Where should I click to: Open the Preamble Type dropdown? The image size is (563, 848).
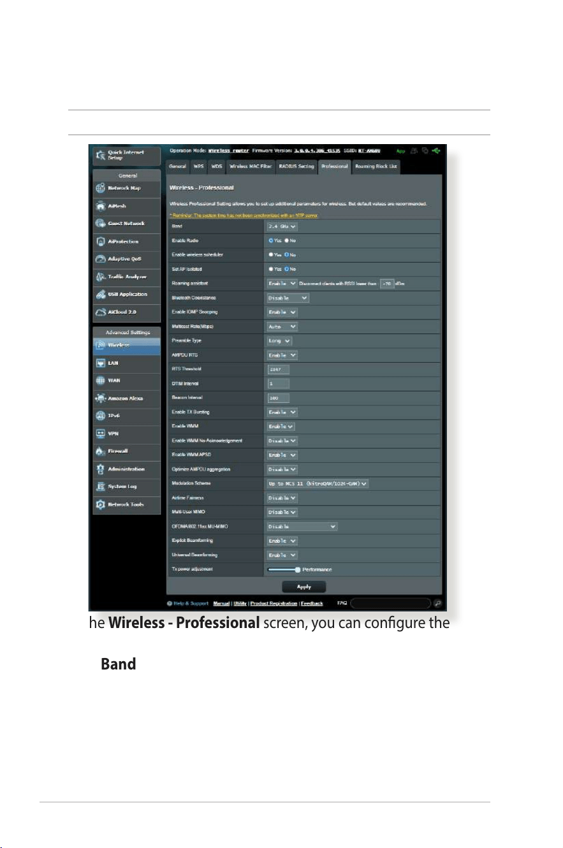[x=279, y=340]
